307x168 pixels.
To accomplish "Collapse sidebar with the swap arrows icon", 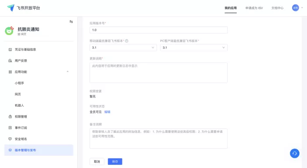I will click(71, 22).
